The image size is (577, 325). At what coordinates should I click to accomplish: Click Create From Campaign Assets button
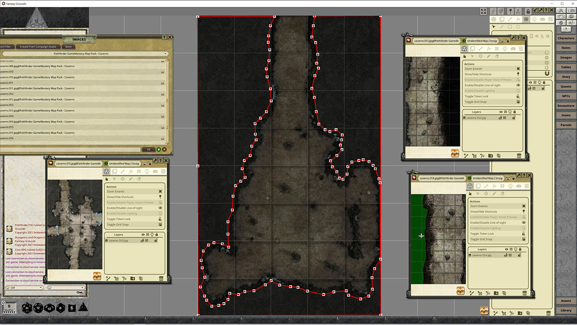38,47
